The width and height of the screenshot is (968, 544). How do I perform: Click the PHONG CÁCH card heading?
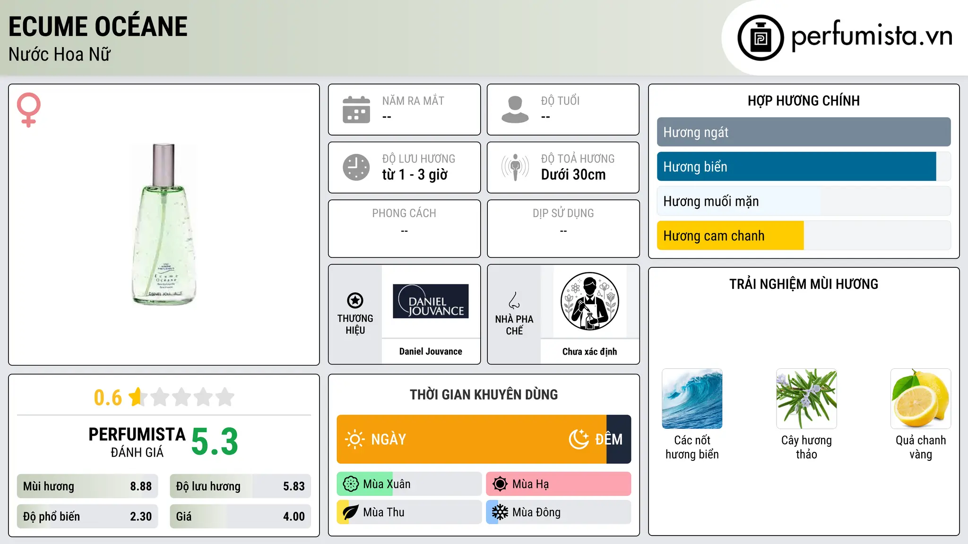click(404, 213)
